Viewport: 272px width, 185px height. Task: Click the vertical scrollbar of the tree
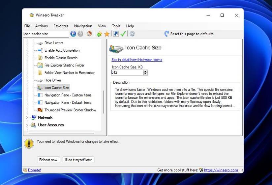pos(104,102)
